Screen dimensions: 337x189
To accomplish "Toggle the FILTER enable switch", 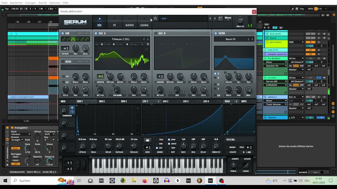I will 216,33.
